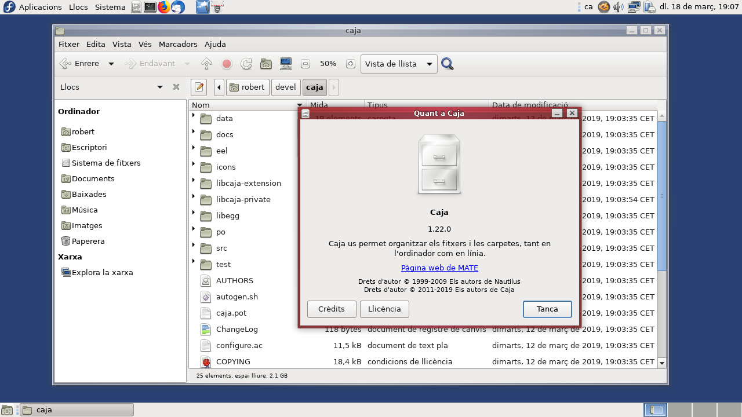
Task: Open the Vista de llista view selector
Action: 399,64
